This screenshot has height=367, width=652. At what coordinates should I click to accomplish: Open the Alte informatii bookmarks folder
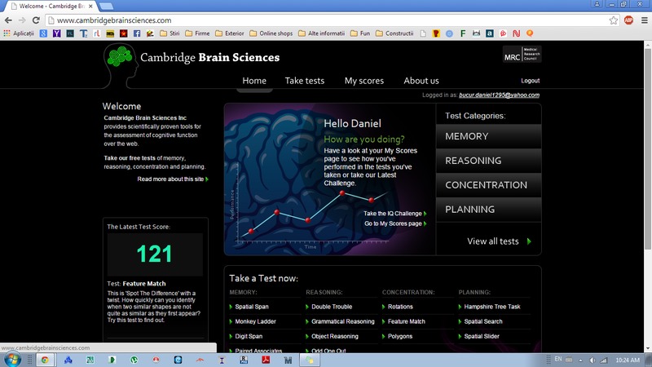tap(321, 33)
